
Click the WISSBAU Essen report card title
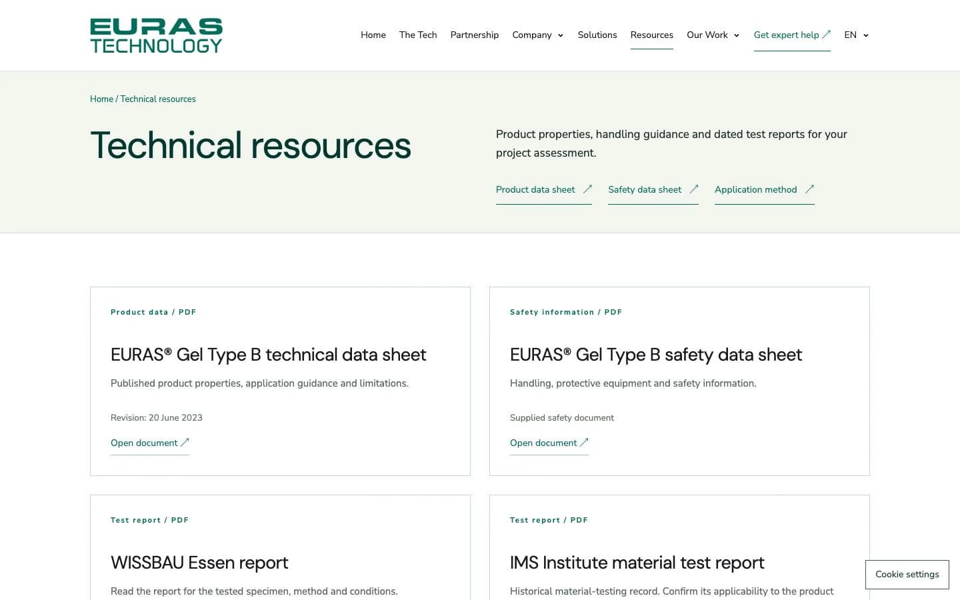pos(199,563)
